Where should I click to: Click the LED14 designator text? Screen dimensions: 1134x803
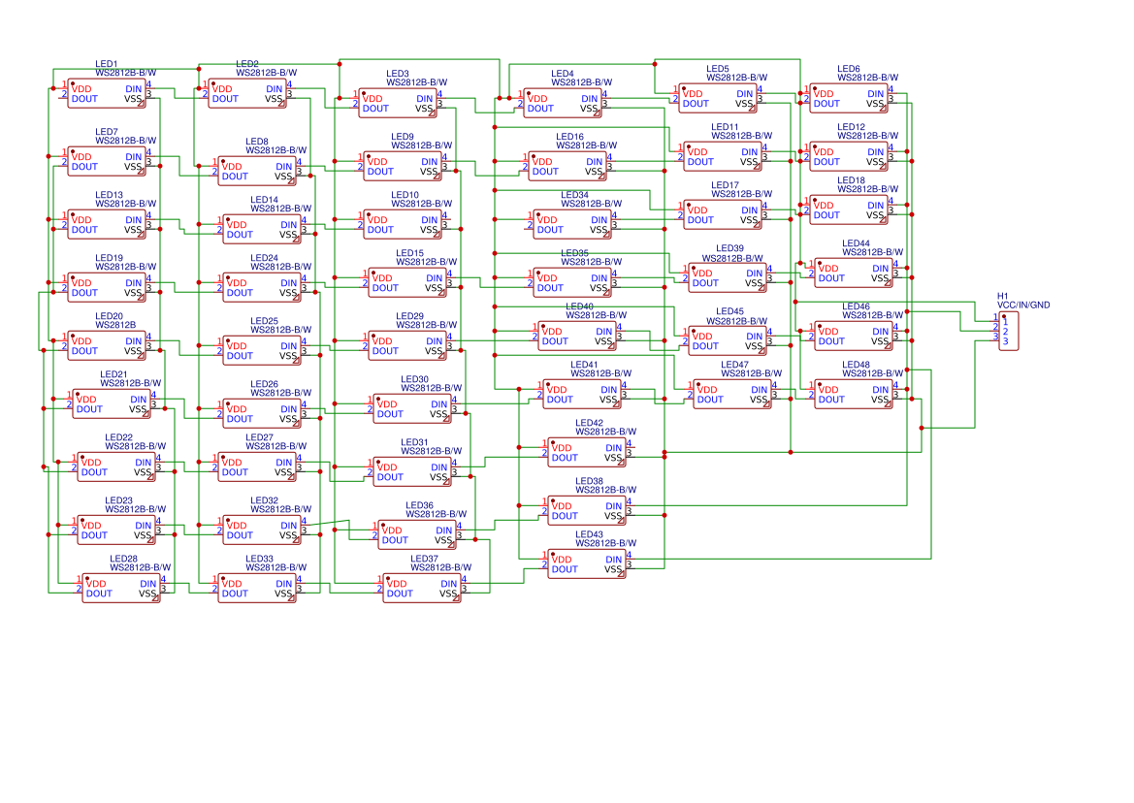[x=265, y=200]
